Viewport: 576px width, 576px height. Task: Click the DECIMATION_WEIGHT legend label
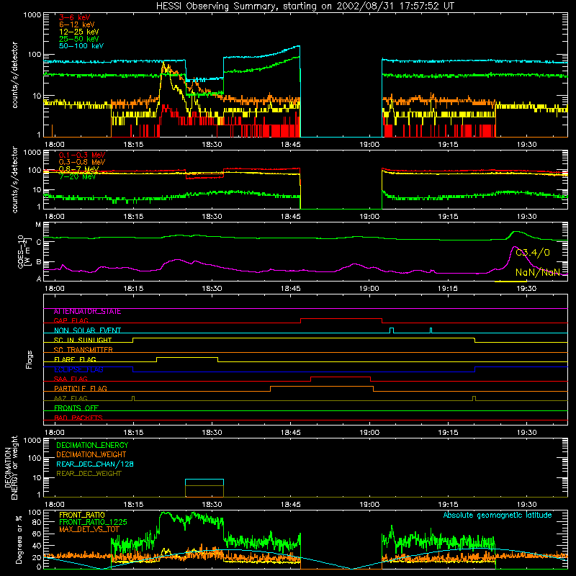tap(91, 455)
